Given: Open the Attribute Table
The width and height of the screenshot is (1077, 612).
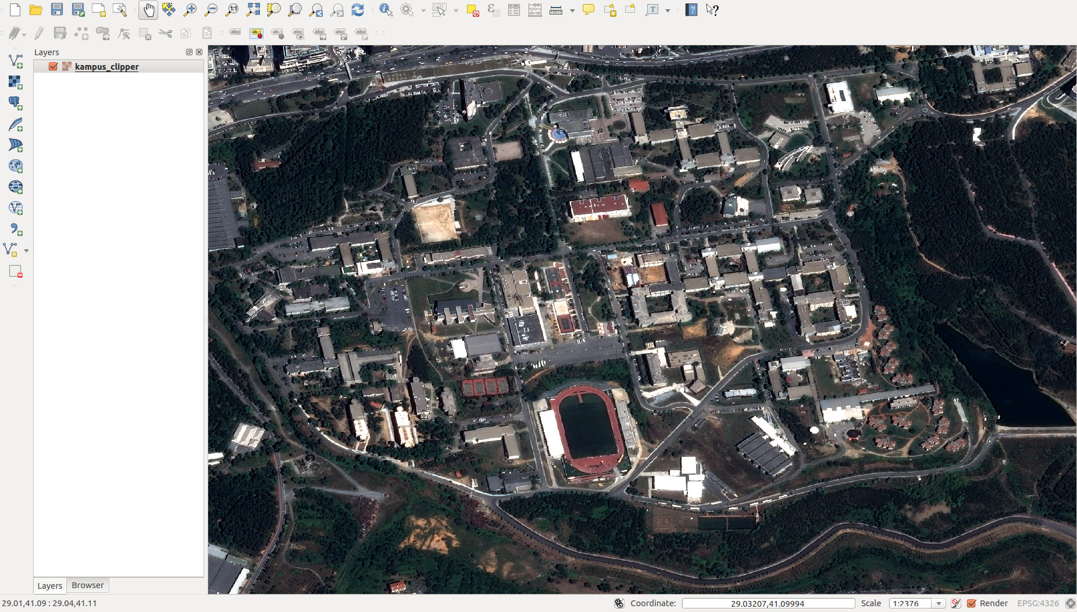Looking at the screenshot, I should pyautogui.click(x=514, y=10).
